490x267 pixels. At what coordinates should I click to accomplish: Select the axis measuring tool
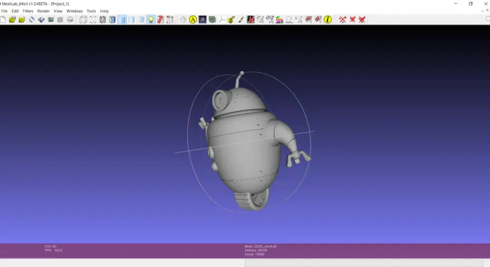(x=222, y=19)
